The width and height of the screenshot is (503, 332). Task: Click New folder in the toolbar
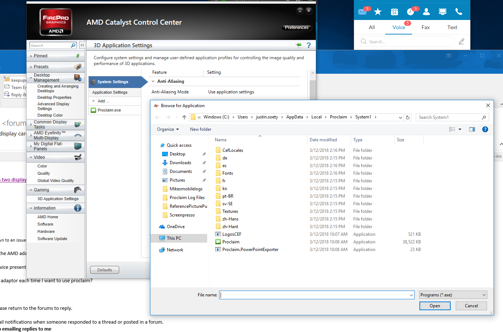(201, 129)
